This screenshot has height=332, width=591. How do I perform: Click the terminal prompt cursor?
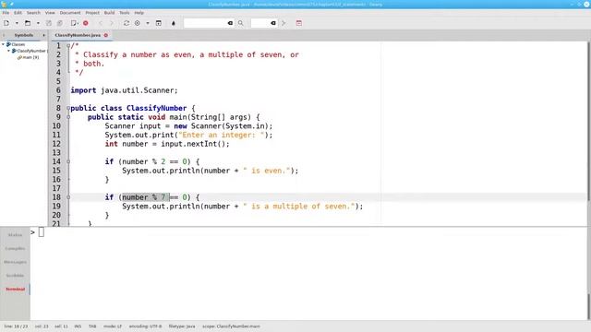tap(42, 232)
